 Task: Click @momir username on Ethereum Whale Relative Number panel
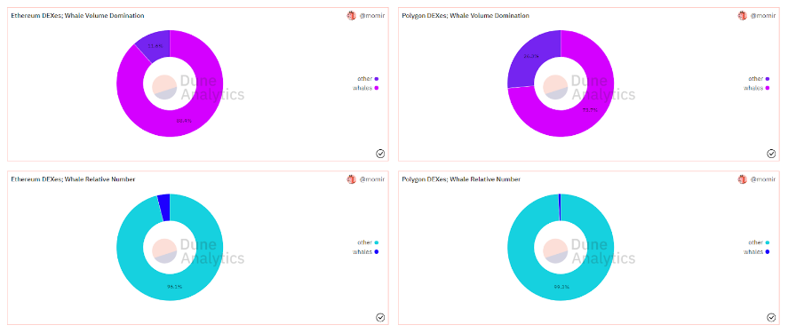click(x=372, y=179)
